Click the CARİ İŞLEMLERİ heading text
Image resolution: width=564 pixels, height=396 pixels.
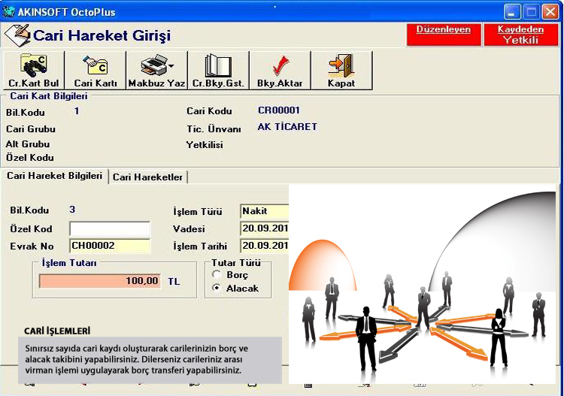(x=57, y=331)
